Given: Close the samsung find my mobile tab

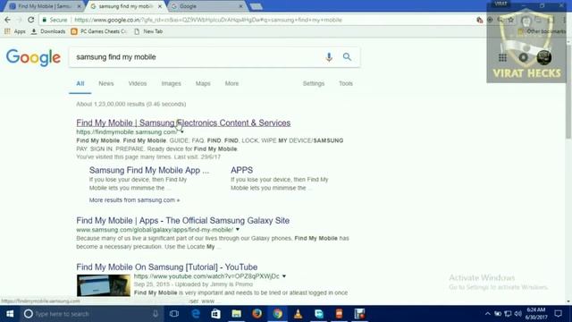Looking at the screenshot, I should click(x=160, y=6).
